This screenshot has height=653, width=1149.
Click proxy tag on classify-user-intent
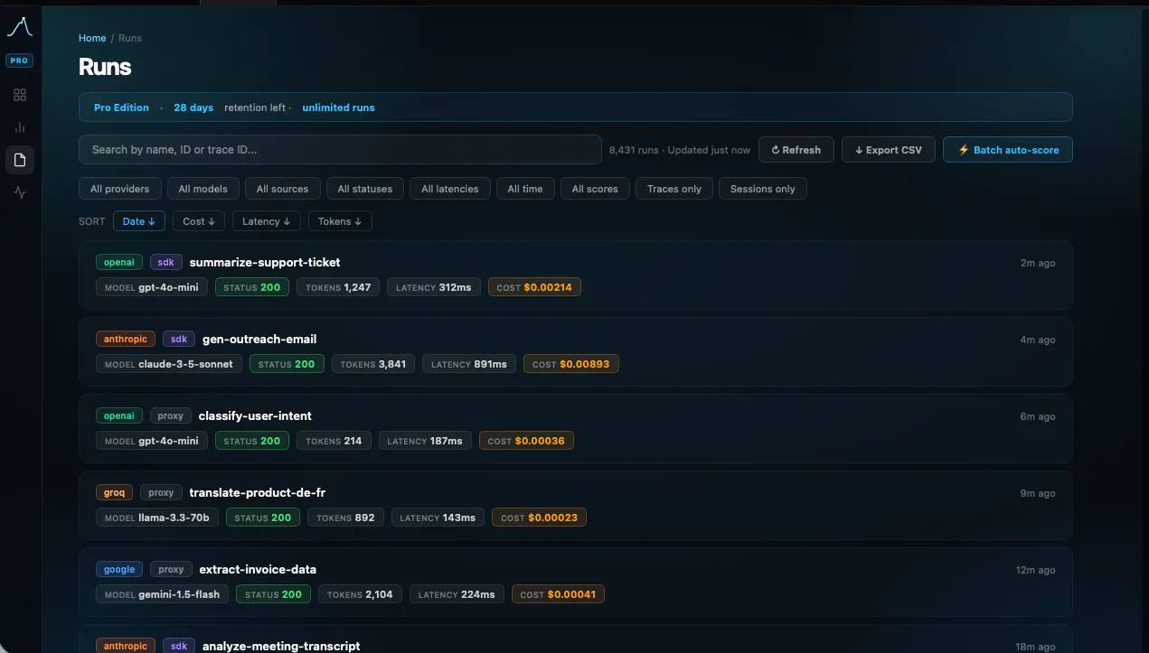(x=171, y=415)
